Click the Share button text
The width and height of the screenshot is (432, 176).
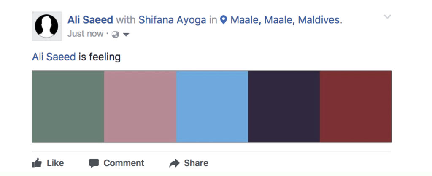196,163
